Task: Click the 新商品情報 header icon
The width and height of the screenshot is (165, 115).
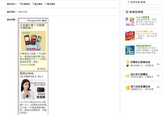Action: (x=127, y=12)
